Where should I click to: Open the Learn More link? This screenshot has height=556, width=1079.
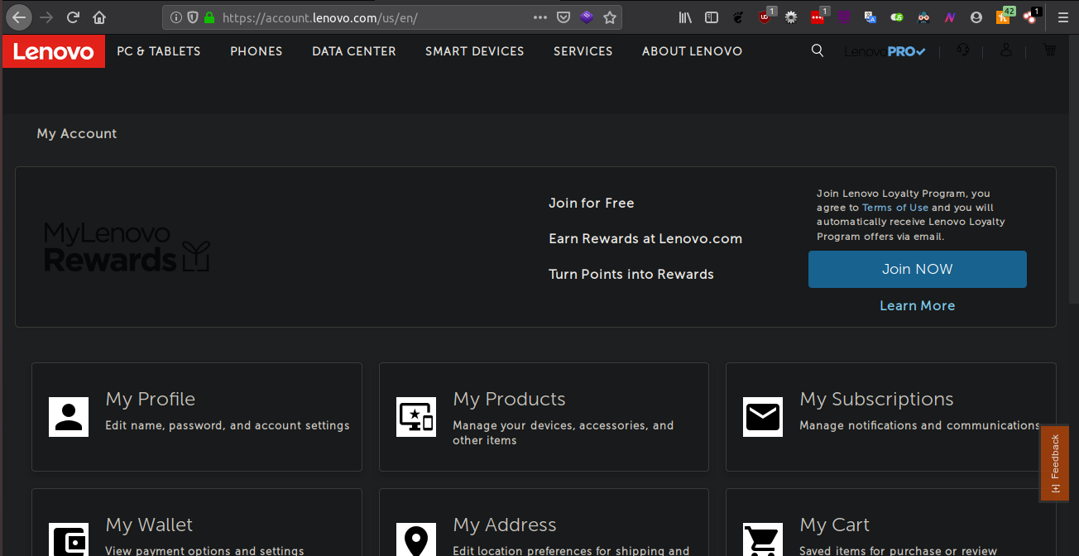(x=918, y=306)
